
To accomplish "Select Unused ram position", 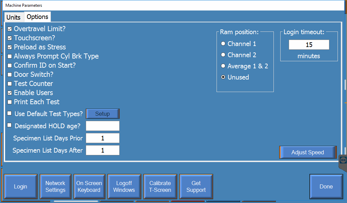I will tap(223, 77).
